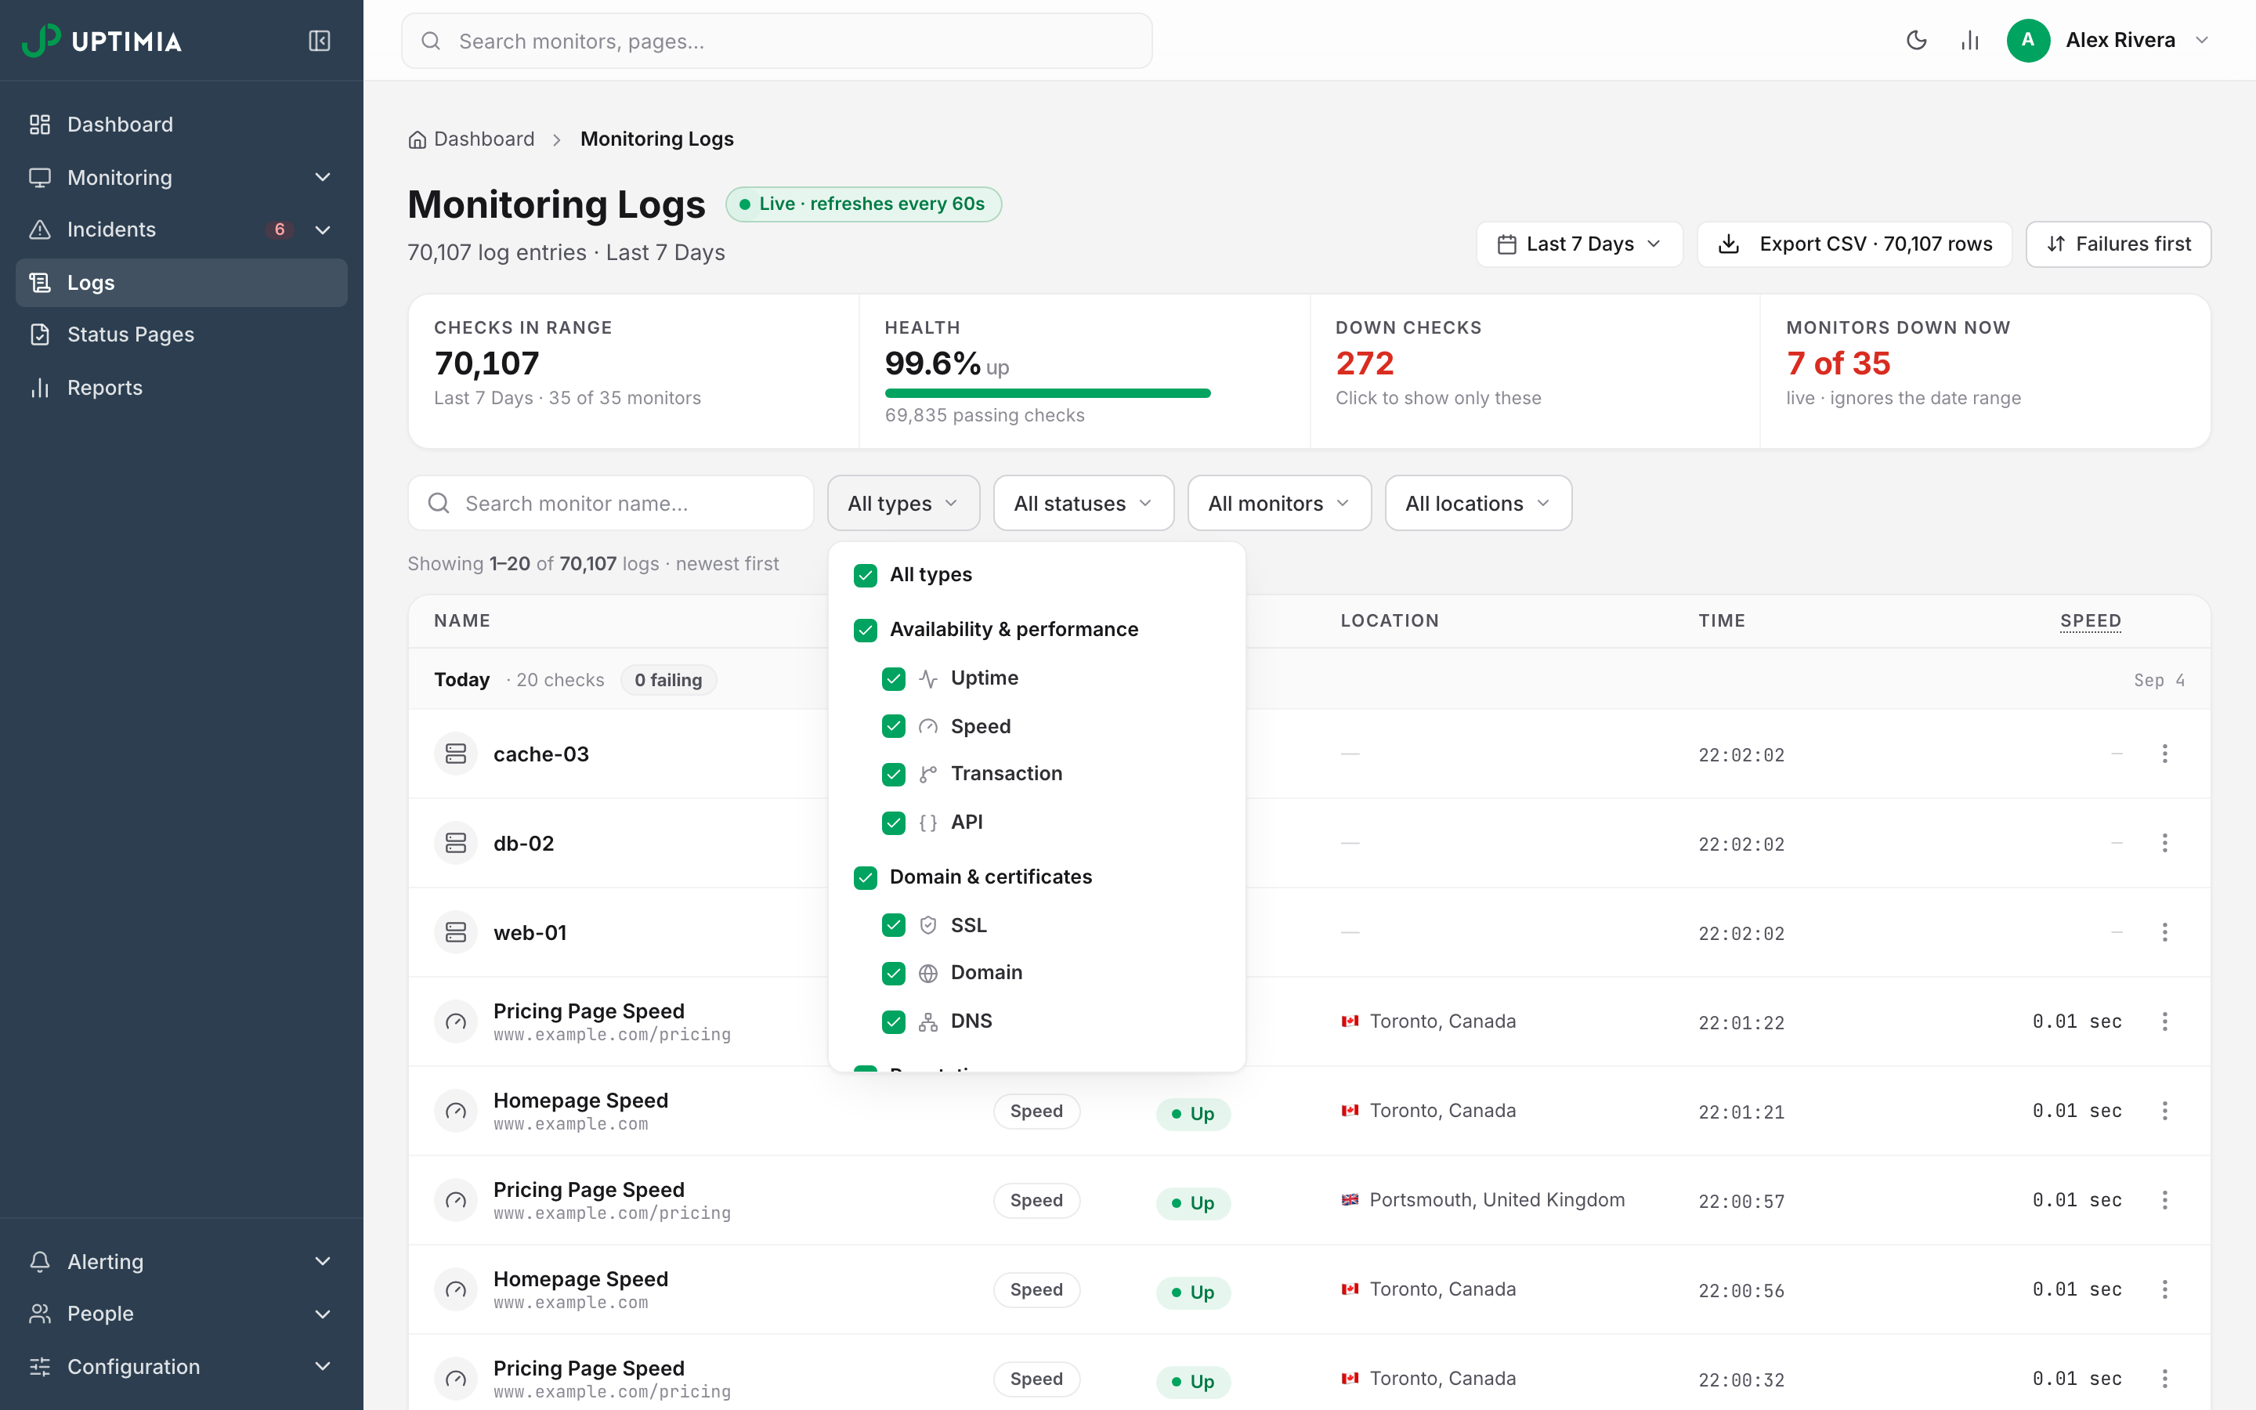Click the Incidents warning triangle icon
This screenshot has height=1410, width=2256.
click(39, 230)
